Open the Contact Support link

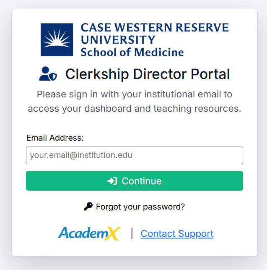[x=177, y=233]
